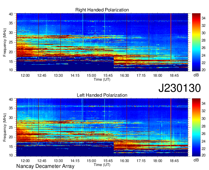The height and width of the screenshot is (170, 209).
Task: Click the '22' label on the top colorbar
Action: pyautogui.click(x=203, y=63)
